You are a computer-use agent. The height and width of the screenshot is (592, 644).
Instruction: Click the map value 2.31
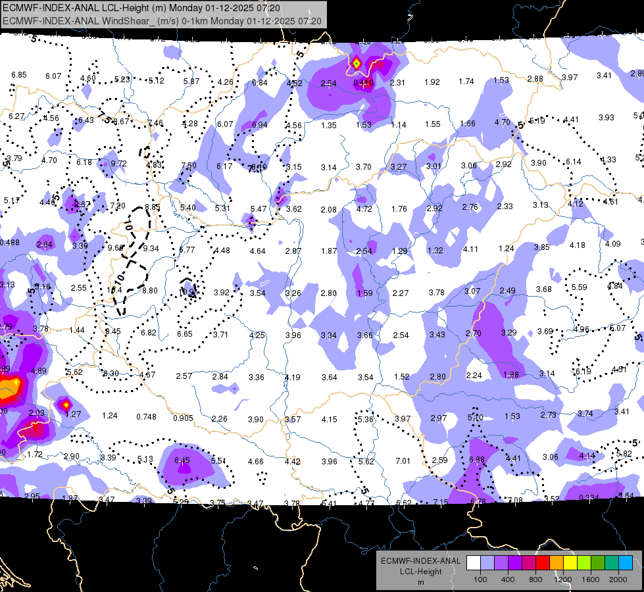tap(397, 83)
